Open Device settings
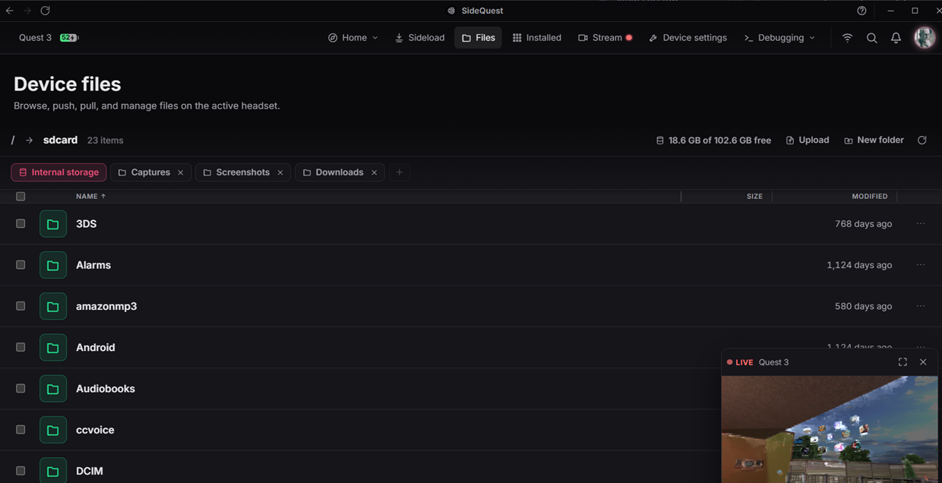Screen dimensions: 942x483 pyautogui.click(x=688, y=38)
